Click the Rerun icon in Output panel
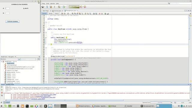 click(x=2, y=87)
